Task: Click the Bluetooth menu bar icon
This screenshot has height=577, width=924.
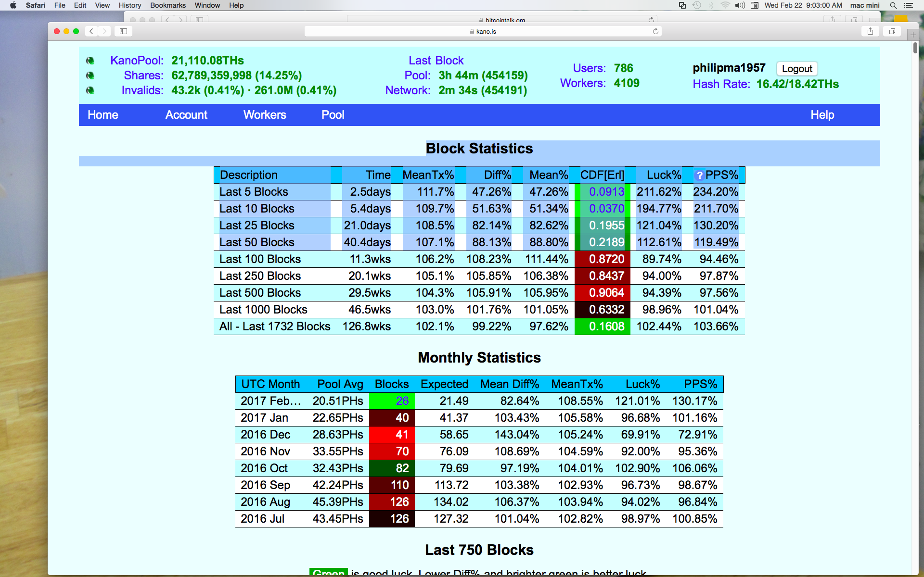Action: tap(711, 5)
